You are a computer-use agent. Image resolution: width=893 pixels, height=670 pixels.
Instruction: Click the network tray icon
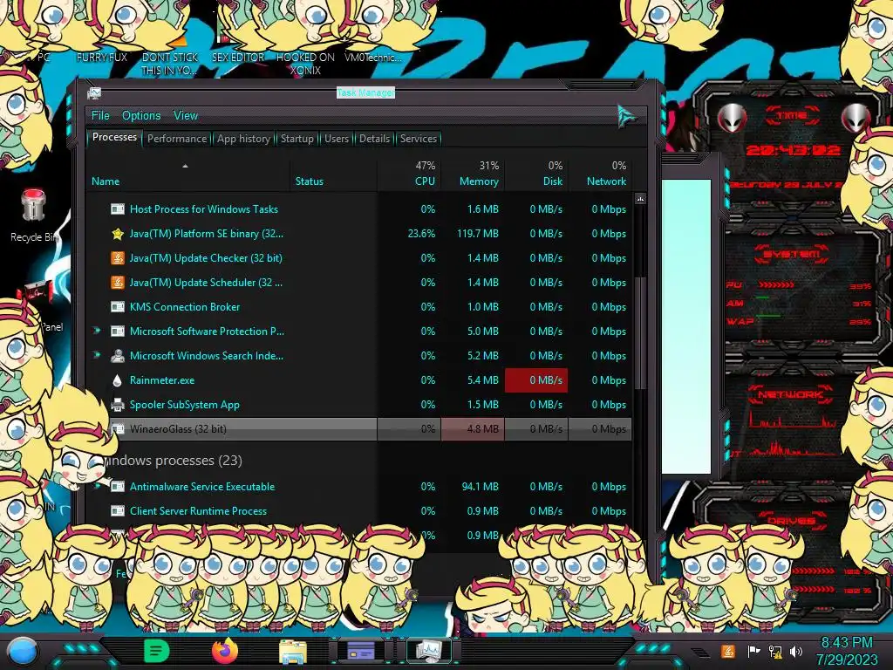(x=775, y=651)
